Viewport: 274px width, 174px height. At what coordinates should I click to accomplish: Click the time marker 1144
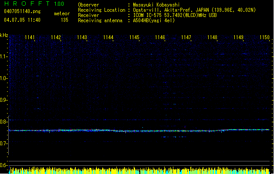pos(108,37)
